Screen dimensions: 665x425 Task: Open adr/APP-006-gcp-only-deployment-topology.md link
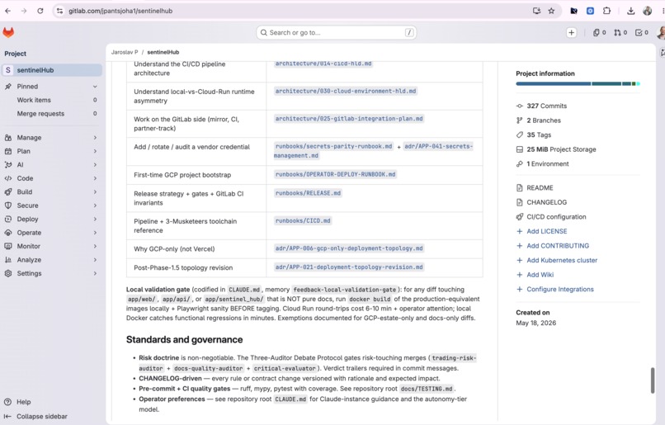pyautogui.click(x=349, y=248)
